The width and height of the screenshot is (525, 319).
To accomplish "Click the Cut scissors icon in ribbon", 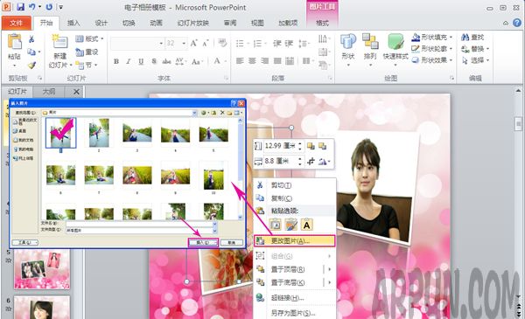I will (31, 39).
